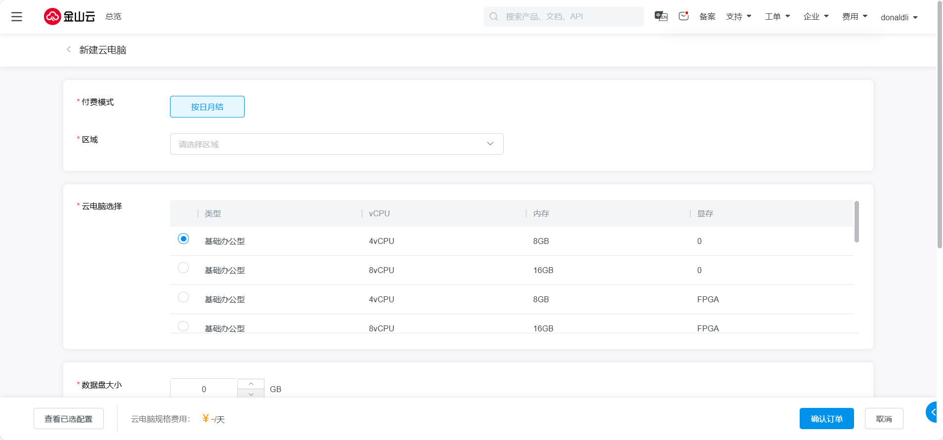Click the language switch icon

pos(661,16)
